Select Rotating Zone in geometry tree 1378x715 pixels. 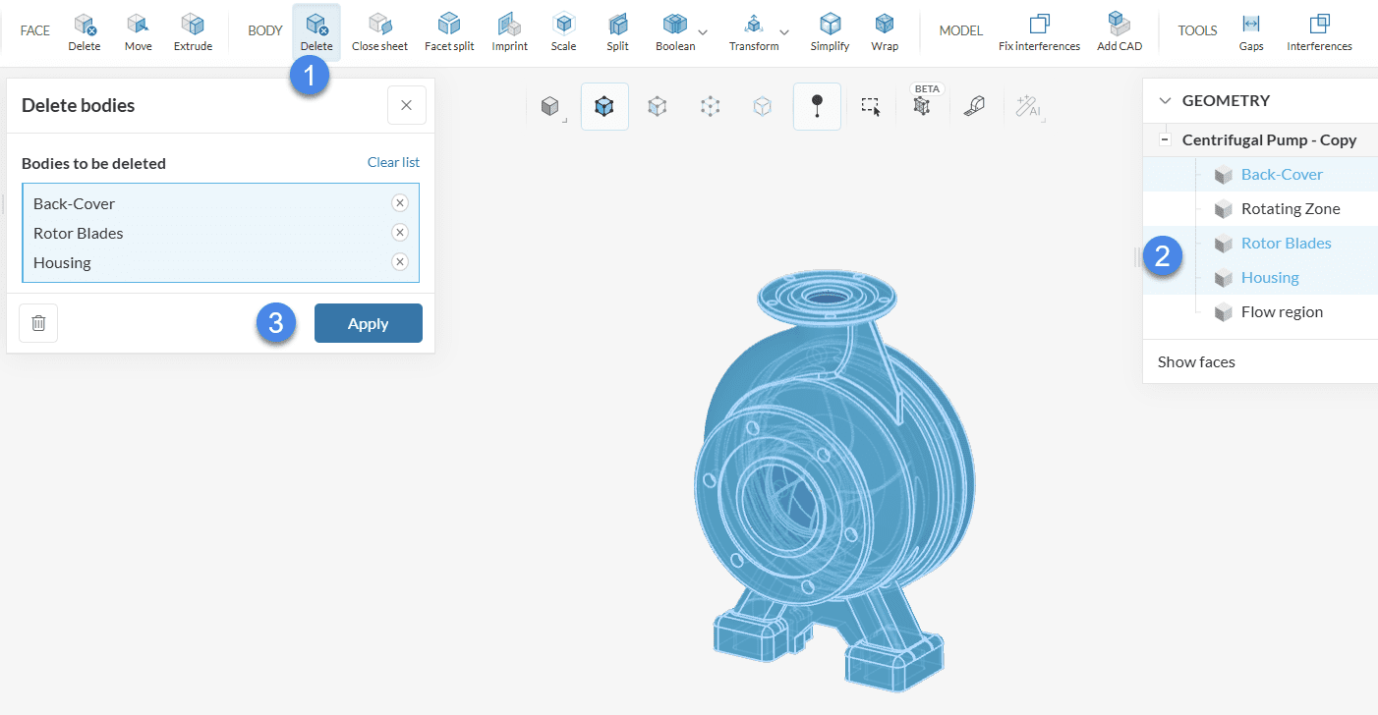(x=1290, y=209)
